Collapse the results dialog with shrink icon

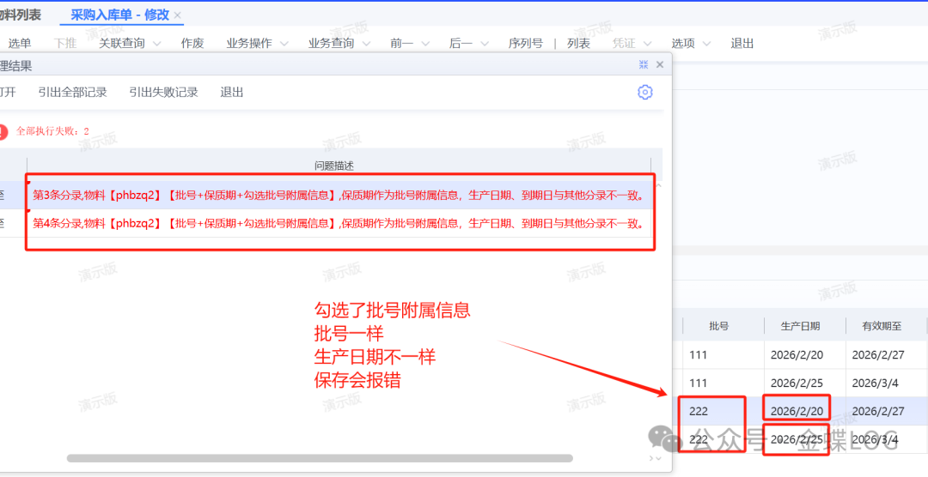pos(644,65)
